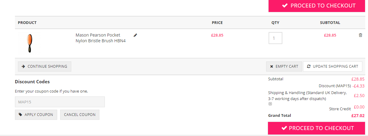368x136 pixels.
Task: Click the quantity field showing 1
Action: coord(275,38)
